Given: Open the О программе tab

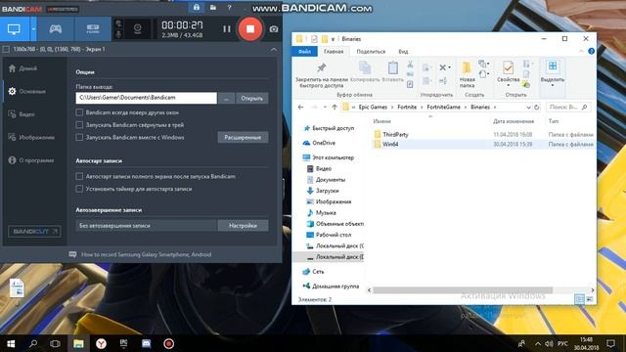Looking at the screenshot, I should pyautogui.click(x=31, y=160).
